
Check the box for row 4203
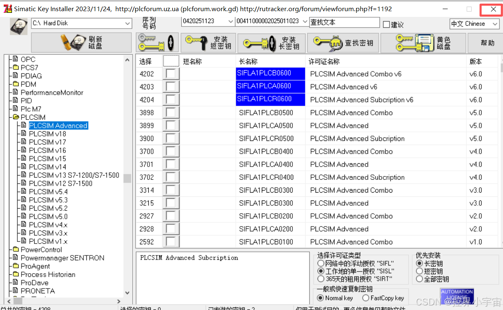171,87
